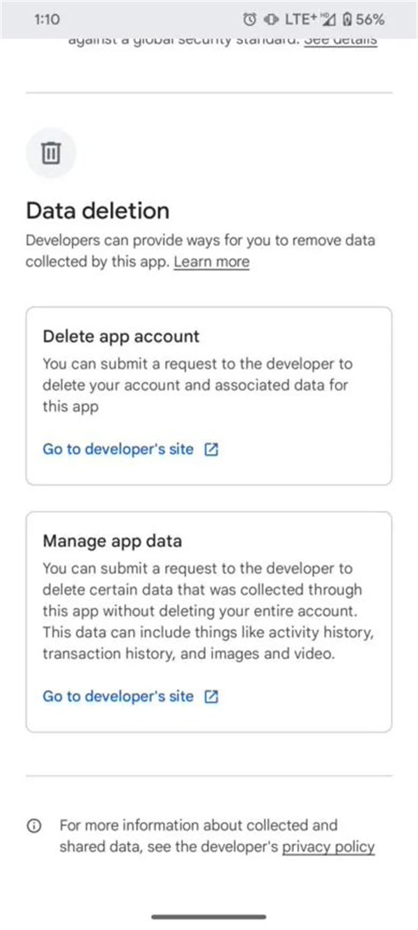Open the developer's privacy policy link

point(329,848)
